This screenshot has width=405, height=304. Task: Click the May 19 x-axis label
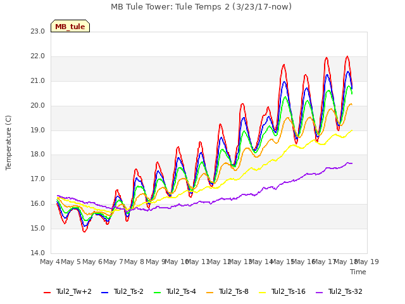click(x=367, y=262)
